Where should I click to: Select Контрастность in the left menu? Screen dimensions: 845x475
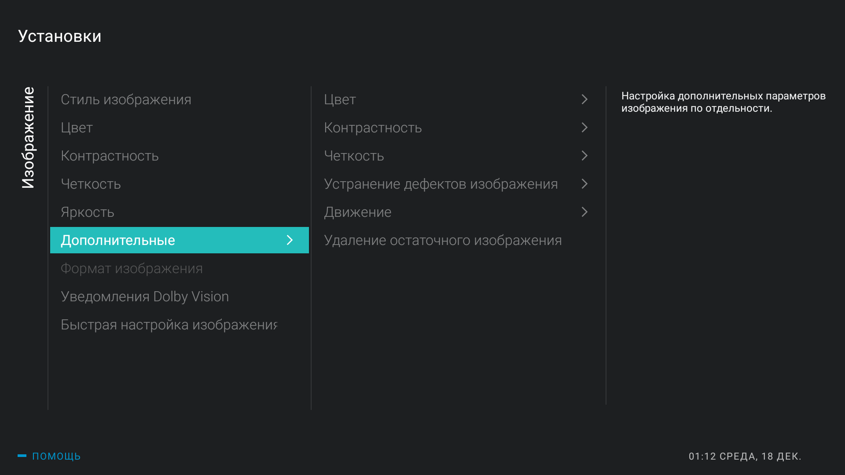point(110,156)
